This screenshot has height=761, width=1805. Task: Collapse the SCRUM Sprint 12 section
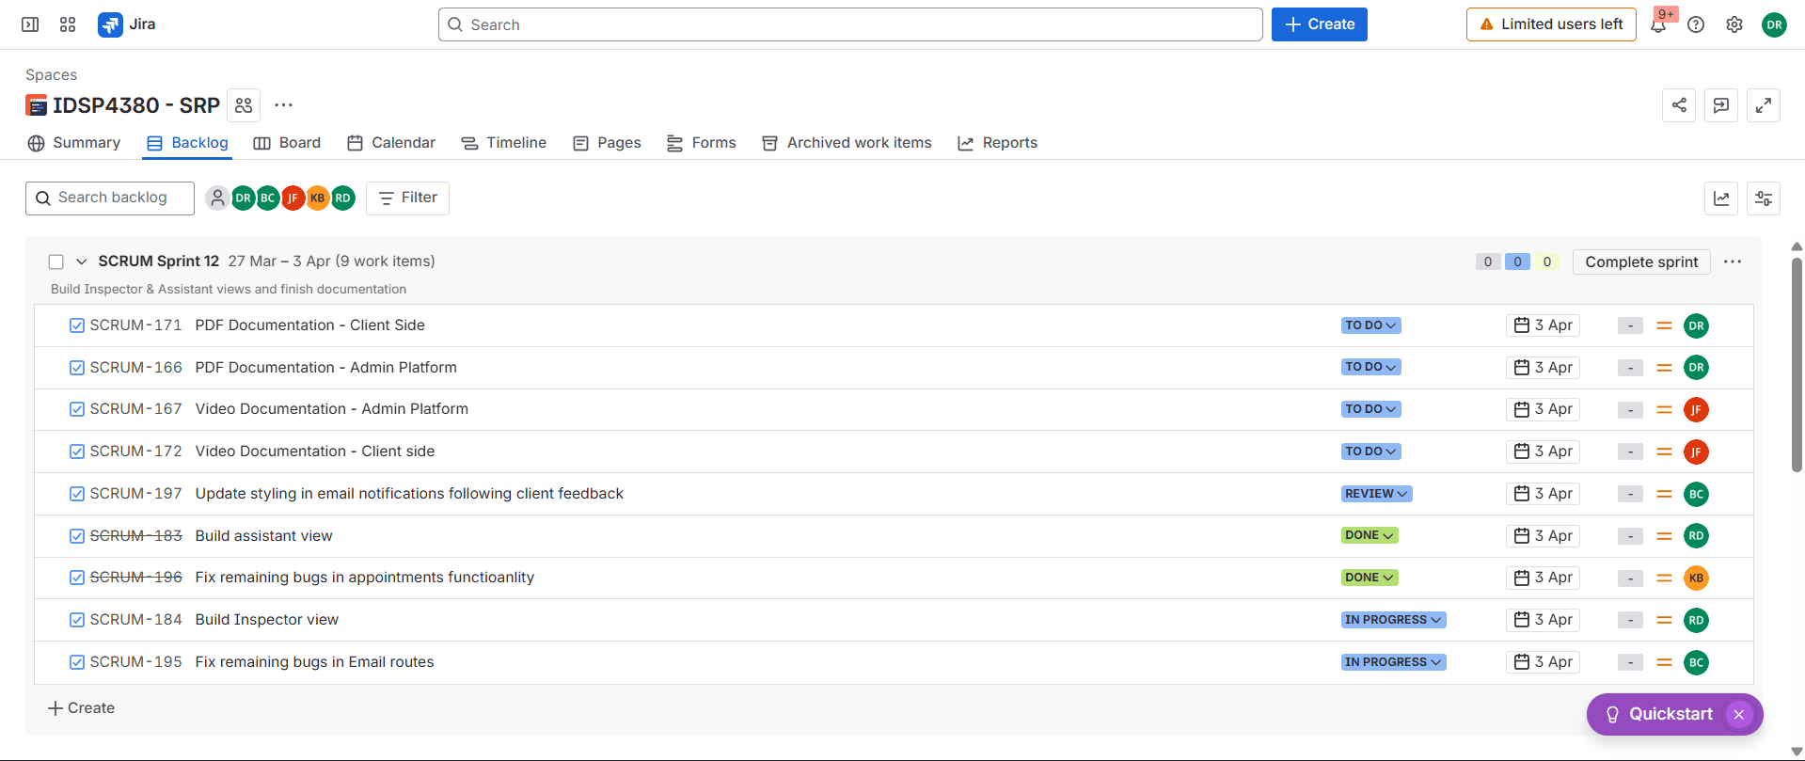pyautogui.click(x=82, y=262)
